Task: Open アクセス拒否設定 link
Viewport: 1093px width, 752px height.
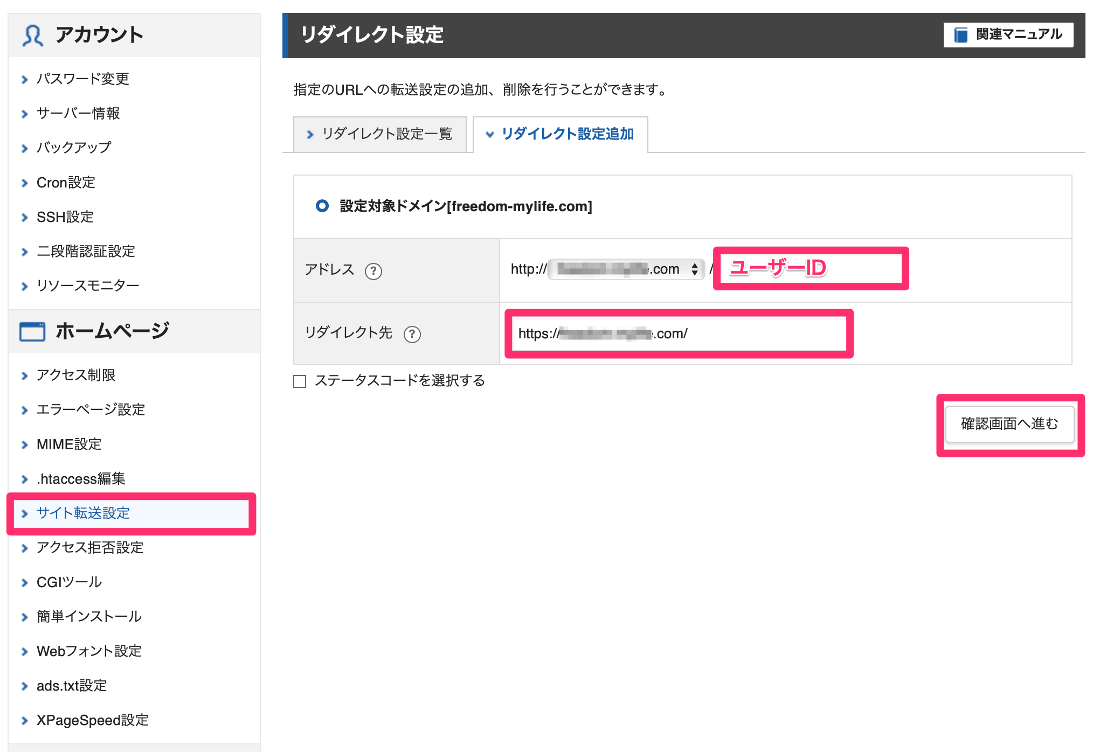Action: pos(90,548)
